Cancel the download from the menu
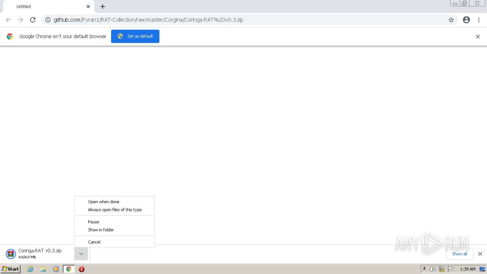 coord(115,242)
